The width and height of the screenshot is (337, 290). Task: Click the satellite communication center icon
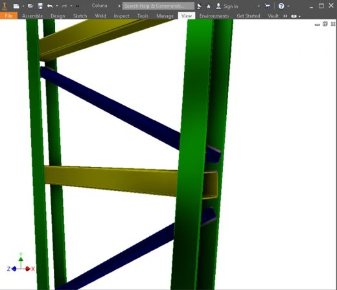(x=199, y=6)
